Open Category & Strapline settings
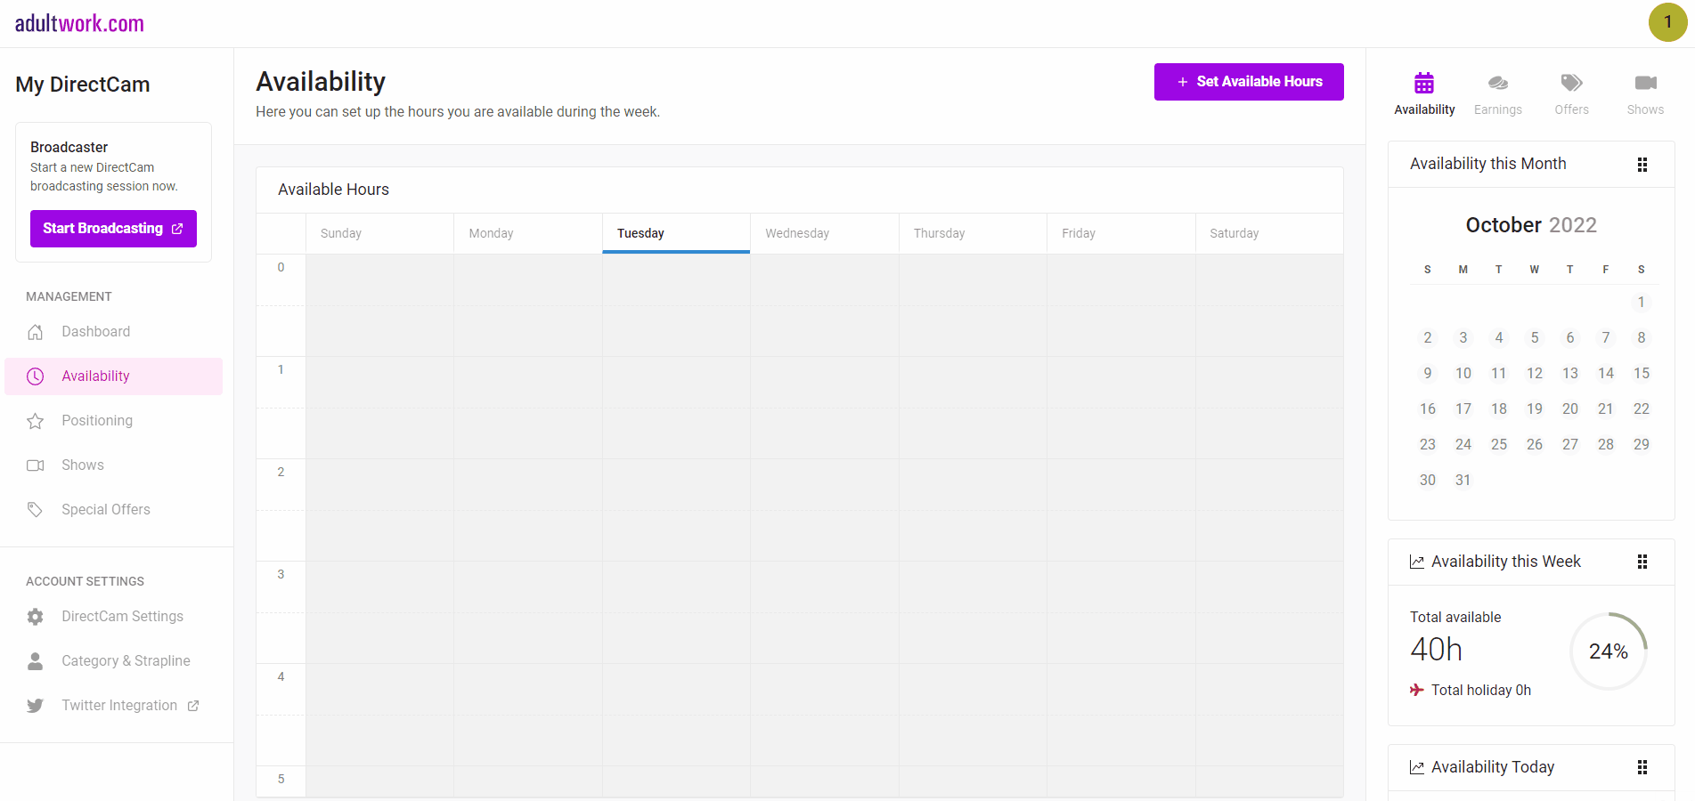The width and height of the screenshot is (1695, 801). pos(126,661)
